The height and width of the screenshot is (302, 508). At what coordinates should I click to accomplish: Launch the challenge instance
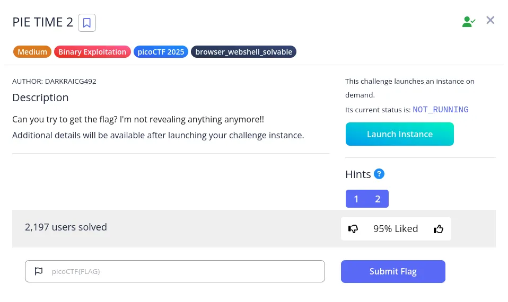click(399, 134)
